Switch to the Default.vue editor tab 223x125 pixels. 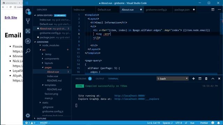click(104, 10)
